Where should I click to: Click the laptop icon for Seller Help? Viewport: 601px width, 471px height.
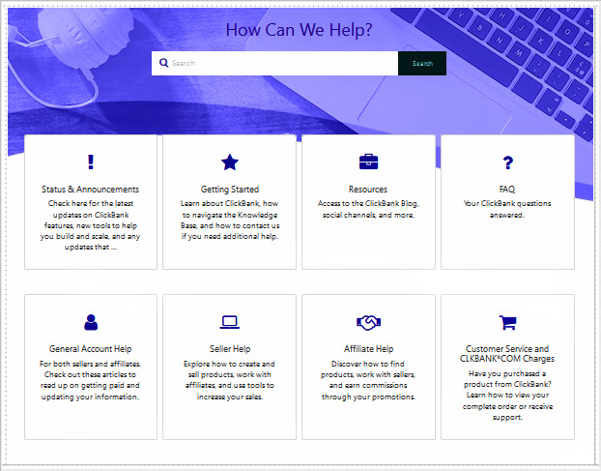click(x=230, y=322)
